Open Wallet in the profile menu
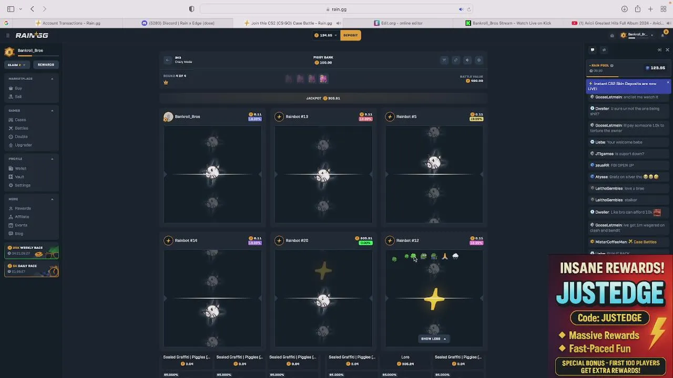 click(17, 169)
